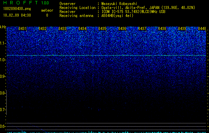Click the receiver ICOM IC-575 frequency text
209x133 pixels.
[133, 12]
